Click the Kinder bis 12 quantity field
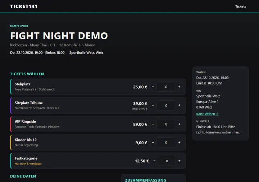Image resolution: width=259 pixels, height=182 pixels. click(166, 142)
